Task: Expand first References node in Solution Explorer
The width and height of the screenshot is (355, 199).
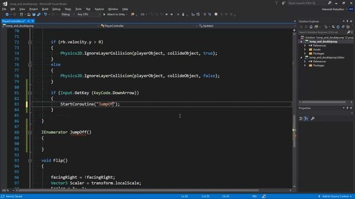Action: 305,45
